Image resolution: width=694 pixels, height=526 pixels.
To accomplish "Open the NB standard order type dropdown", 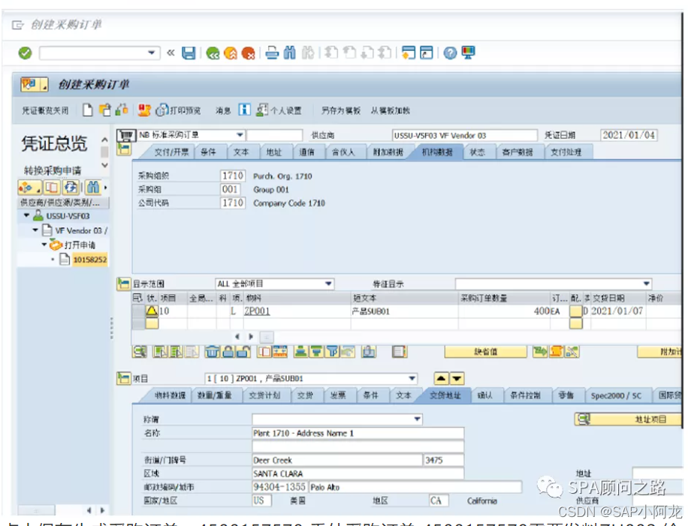I will (x=240, y=135).
